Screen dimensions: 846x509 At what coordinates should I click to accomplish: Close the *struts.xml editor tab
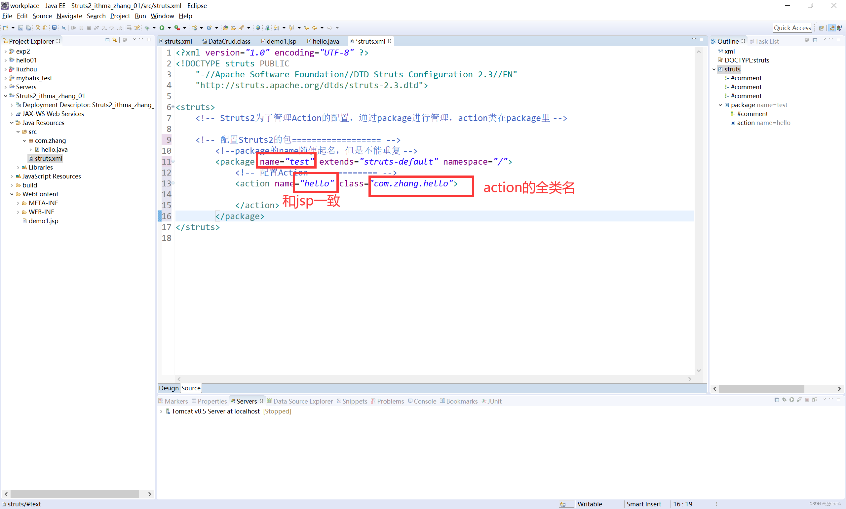tap(390, 41)
